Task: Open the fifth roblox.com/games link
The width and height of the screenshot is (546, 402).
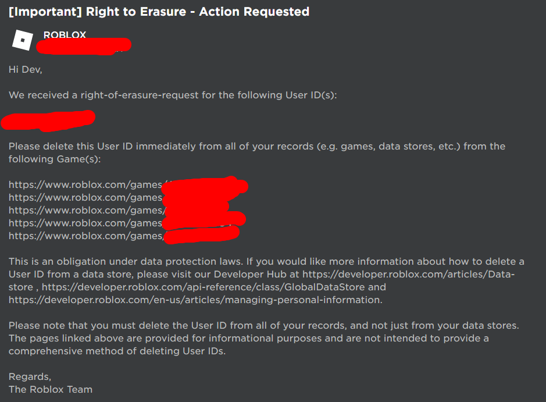Action: coord(124,236)
